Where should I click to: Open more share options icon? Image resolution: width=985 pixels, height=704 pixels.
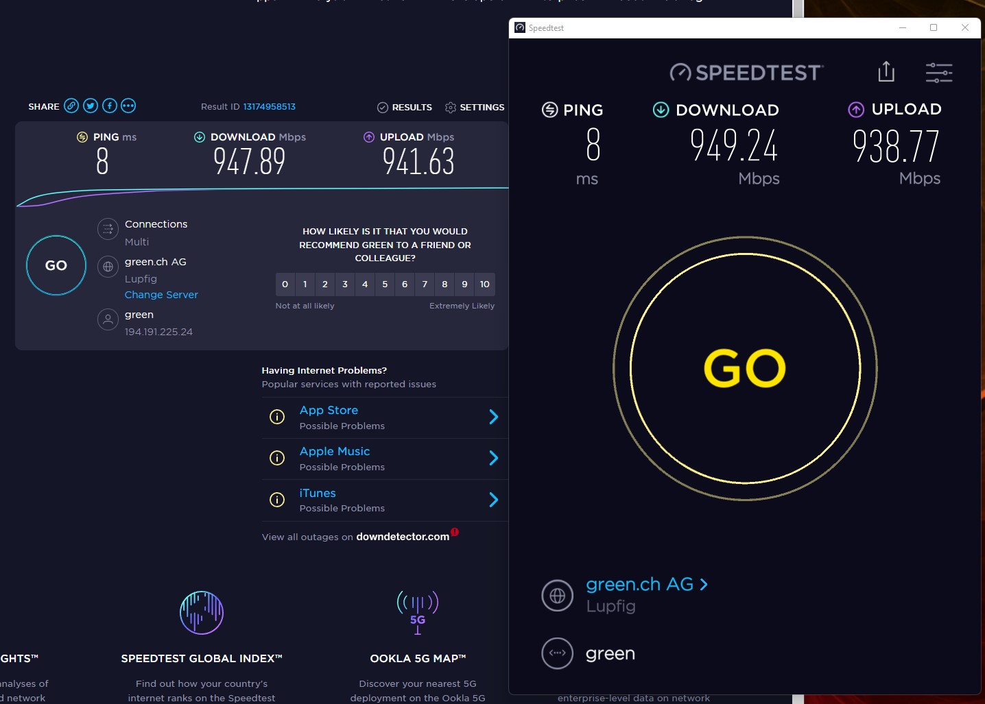(128, 106)
